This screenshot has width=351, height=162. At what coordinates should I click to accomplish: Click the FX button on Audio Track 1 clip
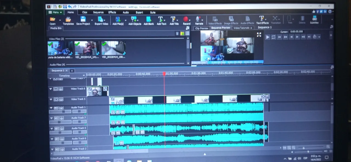(x=113, y=112)
